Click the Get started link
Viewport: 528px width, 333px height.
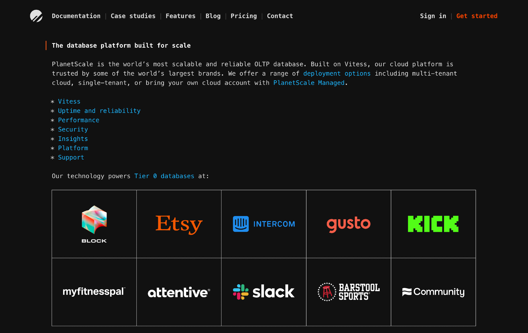[477, 16]
